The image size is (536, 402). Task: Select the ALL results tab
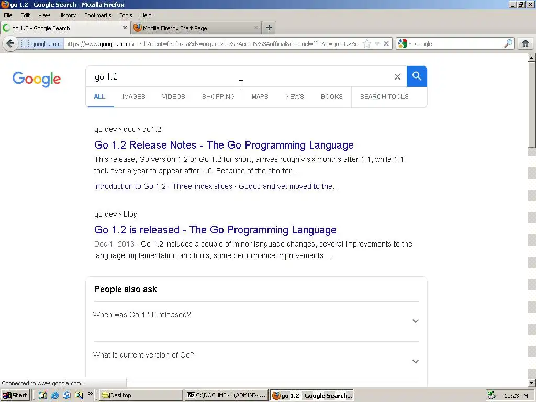coord(99,97)
